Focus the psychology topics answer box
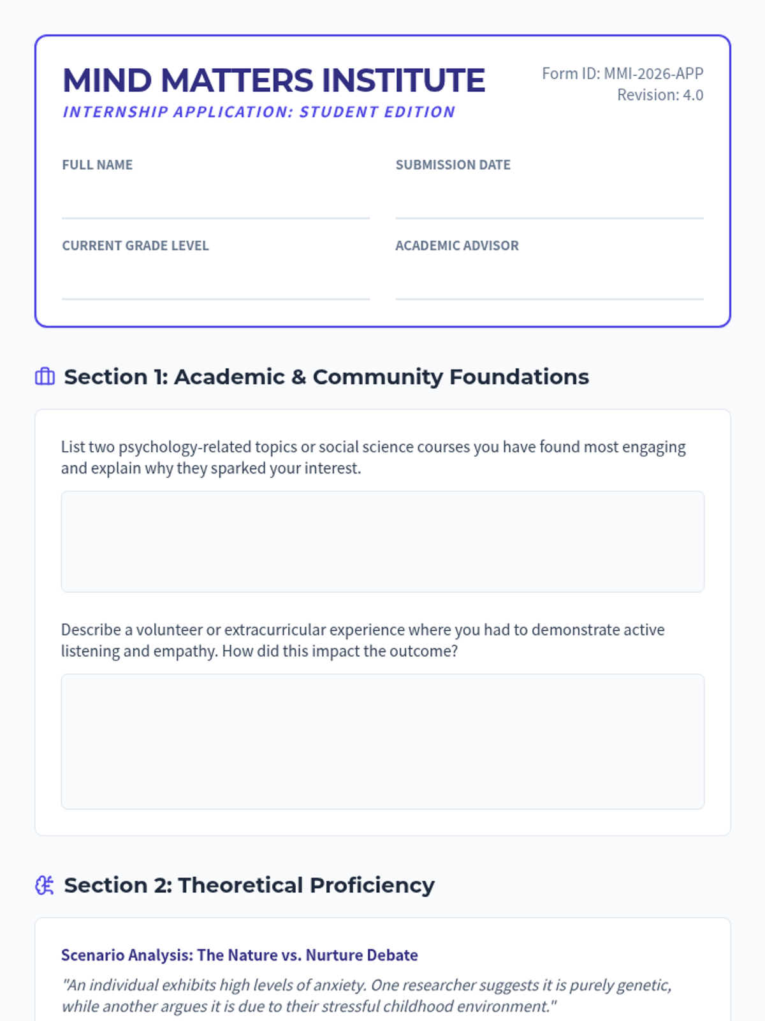The image size is (765, 1021). pyautogui.click(x=382, y=541)
